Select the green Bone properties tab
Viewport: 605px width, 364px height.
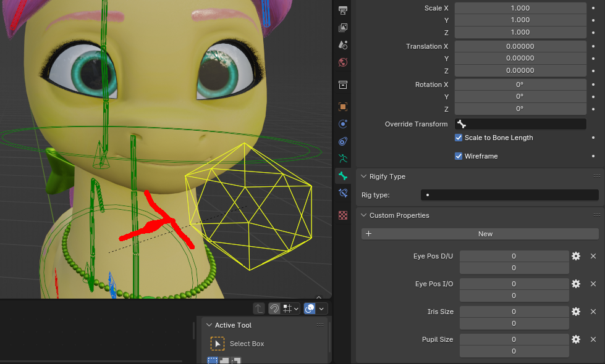tap(342, 176)
